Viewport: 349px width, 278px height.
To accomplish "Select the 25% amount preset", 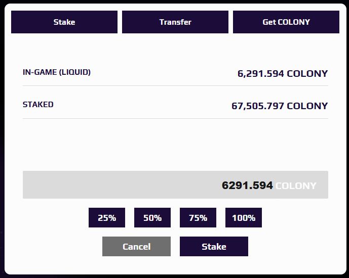I will pos(107,218).
